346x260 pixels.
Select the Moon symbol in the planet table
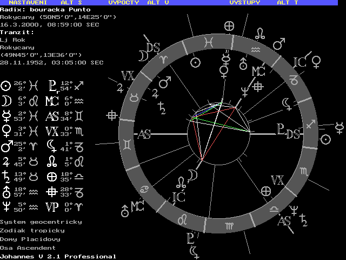[6, 101]
